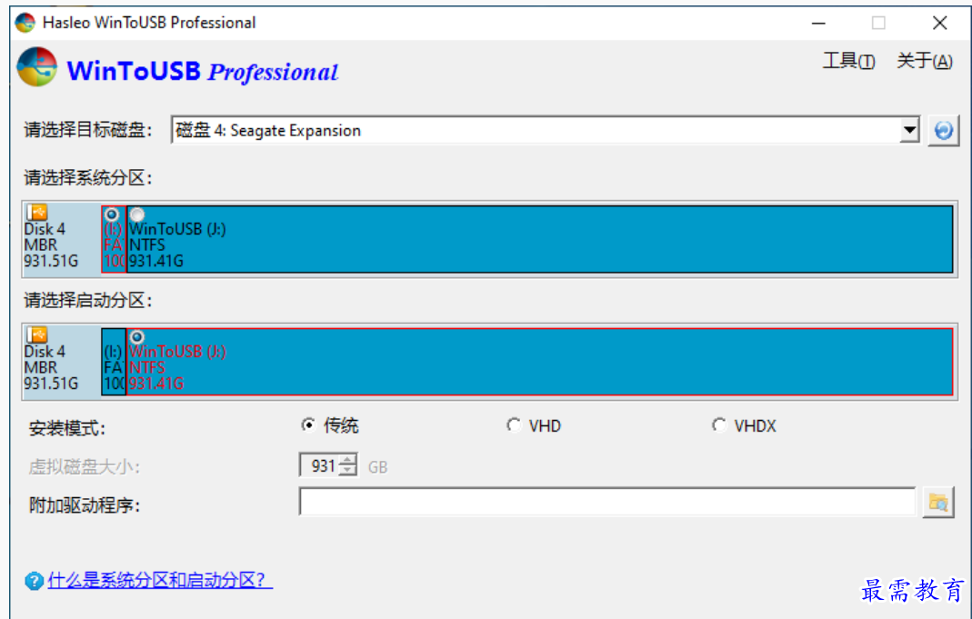Minimize the WinToUSB window
This screenshot has width=972, height=619.
[x=819, y=23]
